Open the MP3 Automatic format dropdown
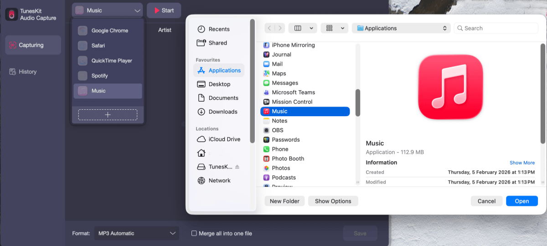This screenshot has height=246, width=547. (x=136, y=233)
